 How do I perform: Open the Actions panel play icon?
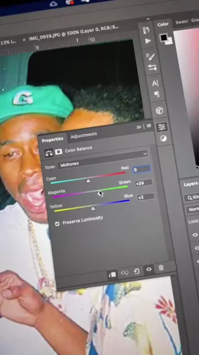pos(148,41)
